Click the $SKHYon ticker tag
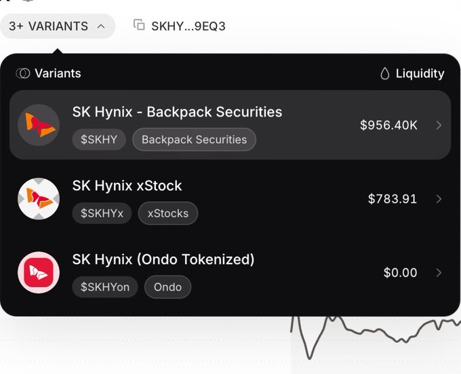 click(105, 287)
